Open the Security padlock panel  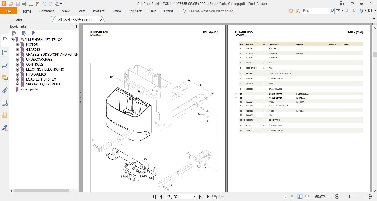point(5,115)
